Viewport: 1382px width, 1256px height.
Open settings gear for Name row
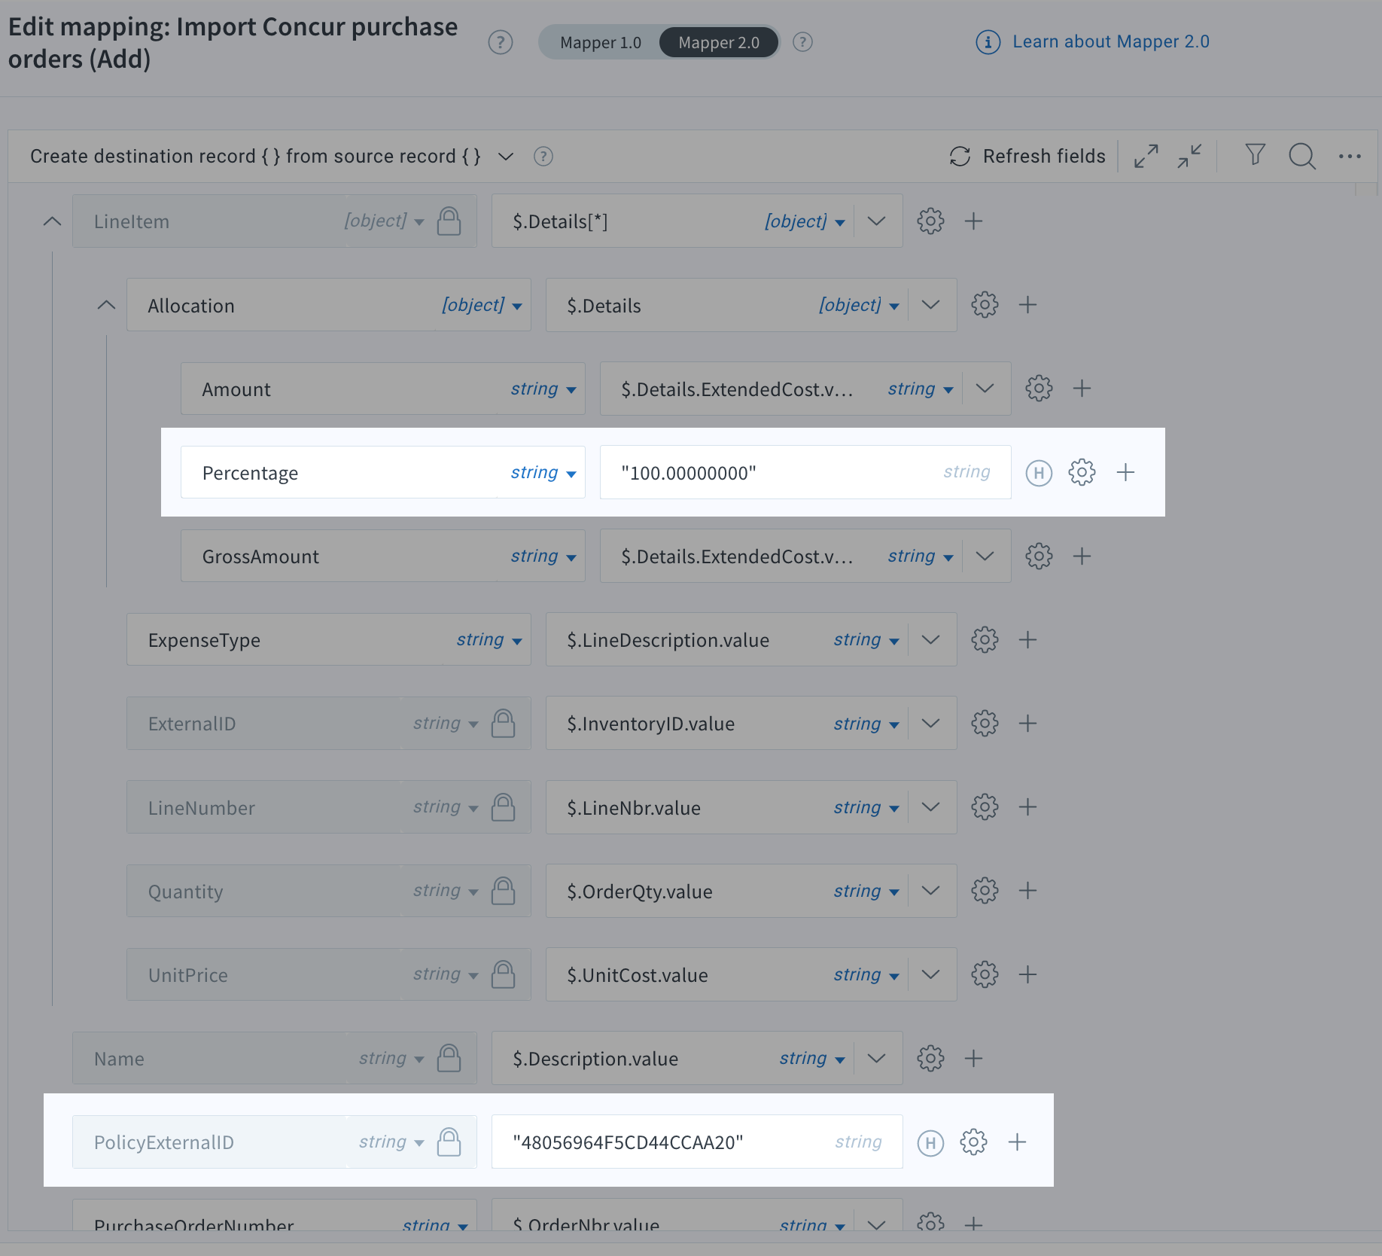click(x=930, y=1059)
